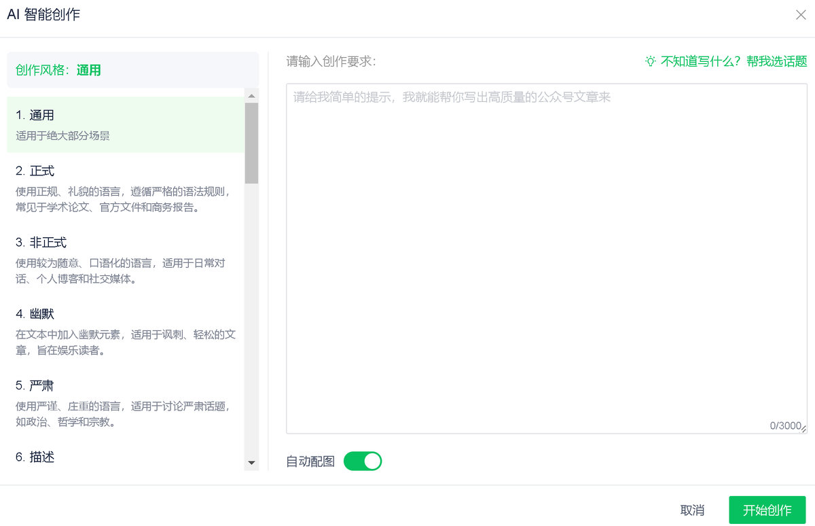The image size is (815, 526).
Task: Open the 帮我选话题 link
Action: (776, 62)
